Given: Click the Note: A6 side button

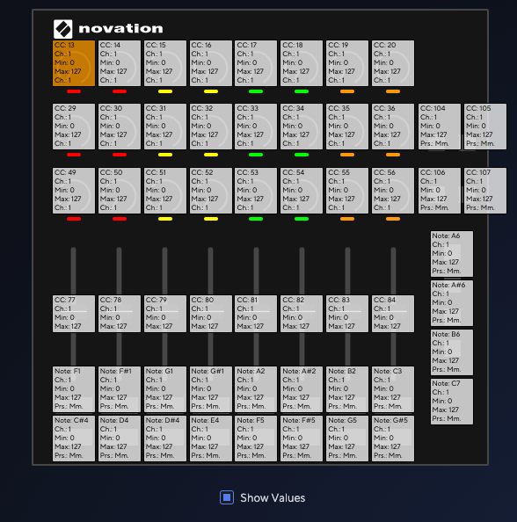Looking at the screenshot, I should click(x=452, y=254).
